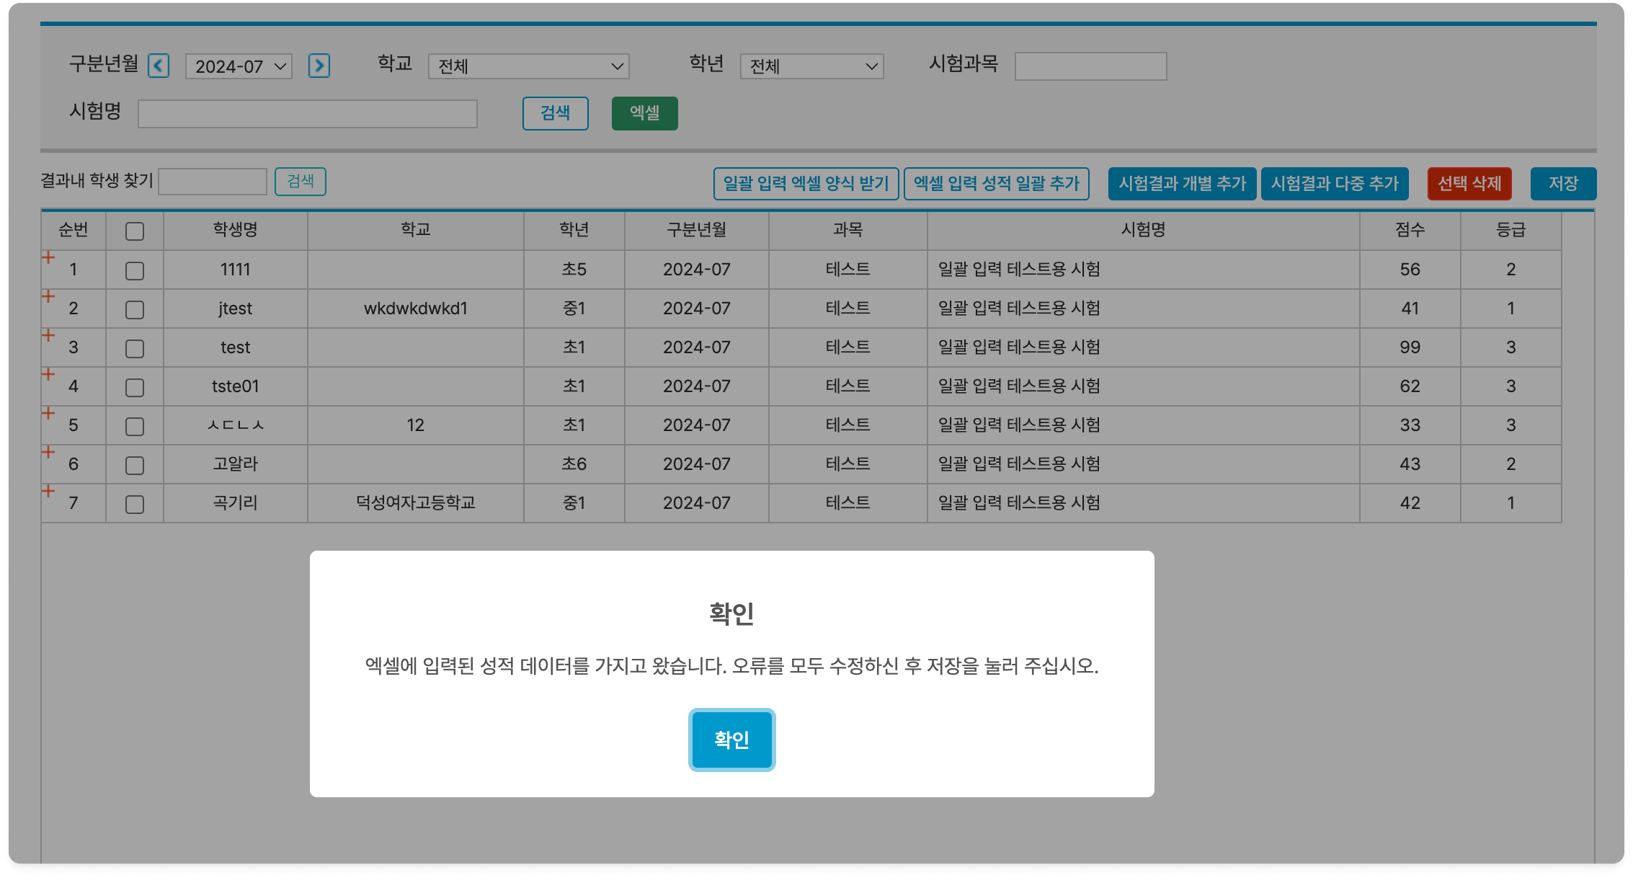Screen dimensions: 1633x878
Task: Click 일괄 입력 엑셀 양식 받기
Action: pos(806,184)
